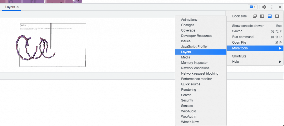
Task: Dock DevTools to the left
Action: tap(262, 16)
